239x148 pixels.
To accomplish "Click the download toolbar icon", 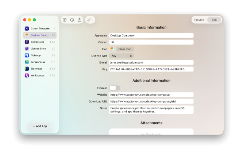I will point(72,20).
